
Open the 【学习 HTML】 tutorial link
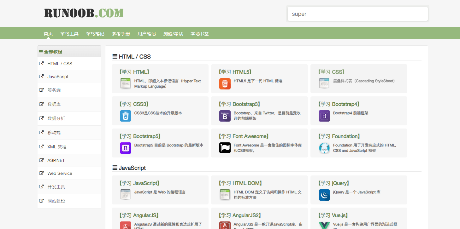134,72
